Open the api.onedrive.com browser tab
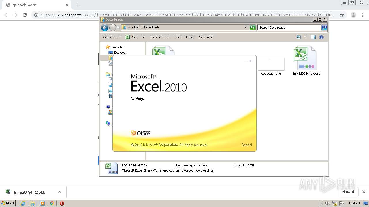The image size is (369, 207). 36,5
